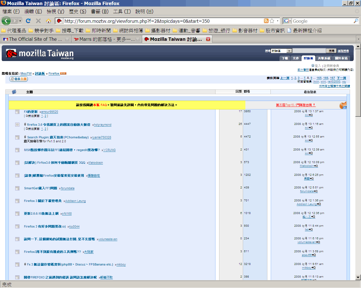Open the list all tabs dropdown

click(358, 39)
